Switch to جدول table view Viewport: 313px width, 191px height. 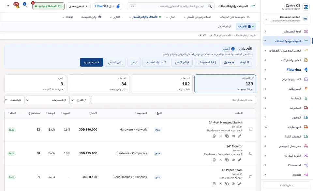229,62
